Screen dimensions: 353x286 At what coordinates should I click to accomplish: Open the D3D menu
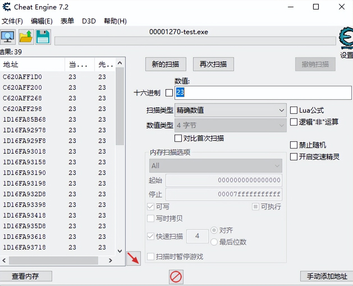(x=89, y=21)
